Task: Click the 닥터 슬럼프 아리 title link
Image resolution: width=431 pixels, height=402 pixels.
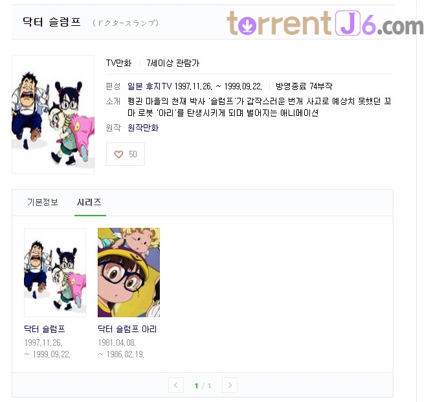Action: tap(127, 329)
